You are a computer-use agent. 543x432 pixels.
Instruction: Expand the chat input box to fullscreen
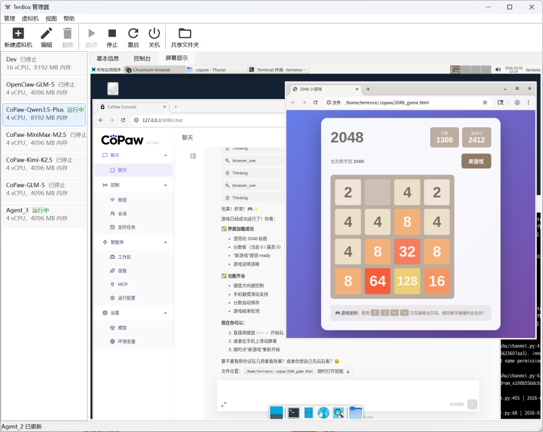point(224,404)
